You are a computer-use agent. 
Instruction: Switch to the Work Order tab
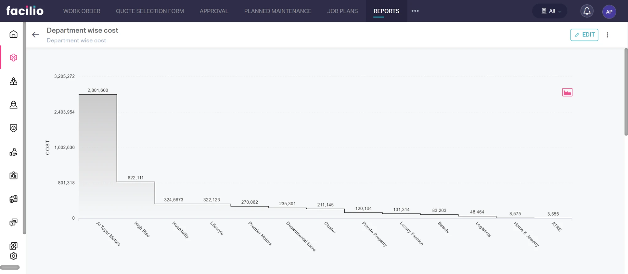coord(82,11)
